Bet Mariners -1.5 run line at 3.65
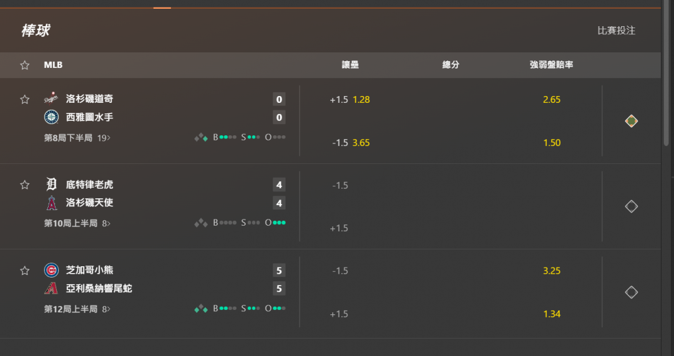This screenshot has width=674, height=356. pos(350,143)
